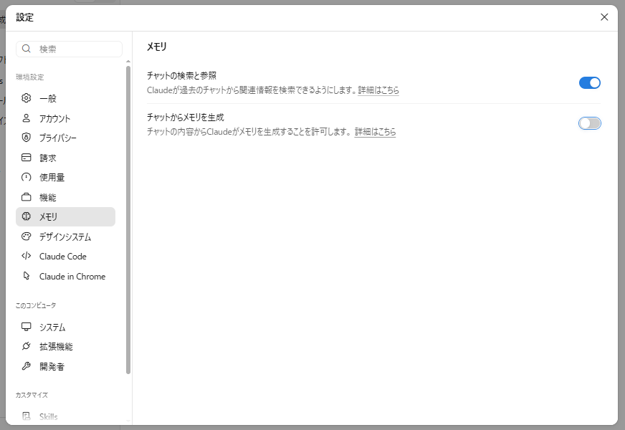The image size is (625, 430).
Task: Open 請求 settings section
Action: [x=65, y=158]
